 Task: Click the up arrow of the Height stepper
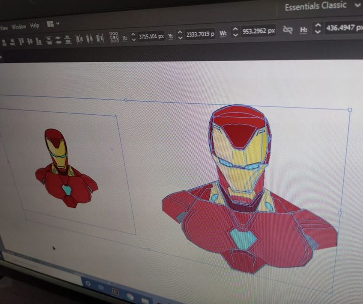pos(318,25)
